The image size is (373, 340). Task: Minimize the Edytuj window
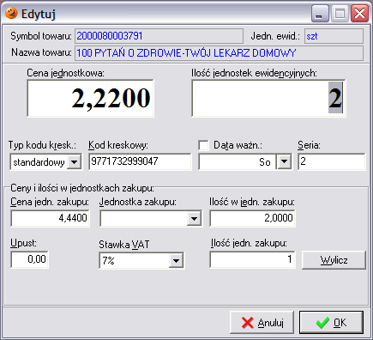point(320,14)
